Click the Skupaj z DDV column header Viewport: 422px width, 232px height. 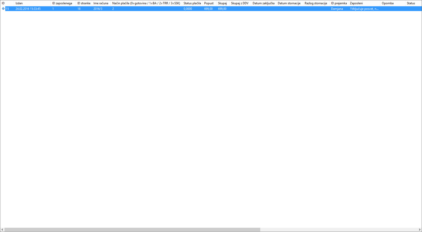240,3
